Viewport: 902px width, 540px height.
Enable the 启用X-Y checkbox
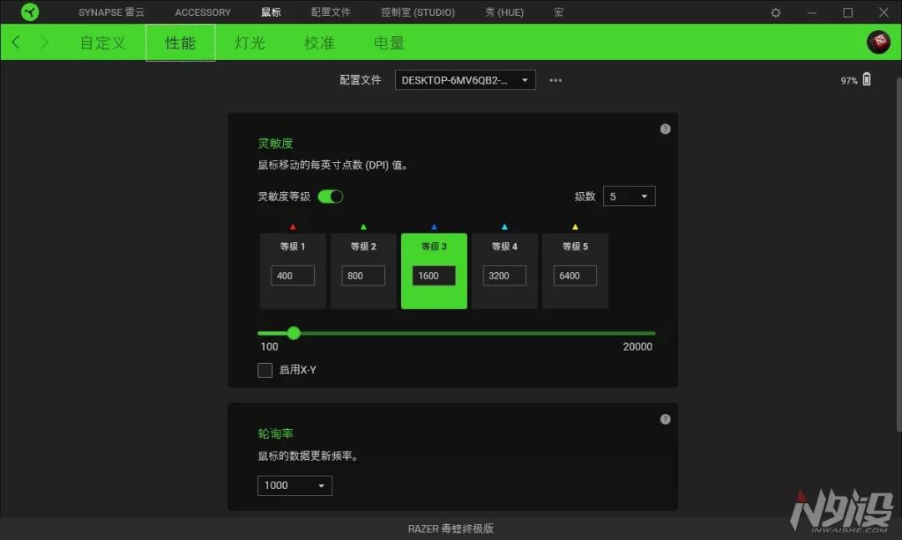265,370
